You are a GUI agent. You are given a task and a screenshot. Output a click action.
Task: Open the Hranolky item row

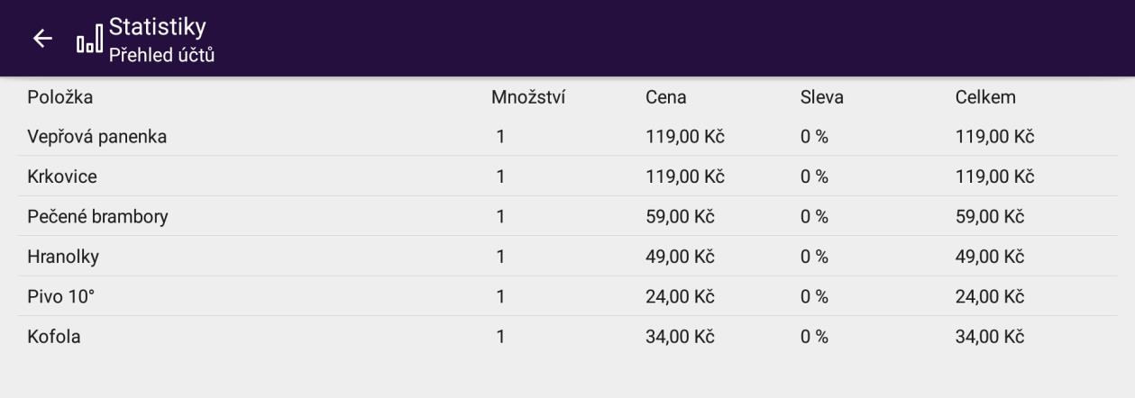coord(63,257)
